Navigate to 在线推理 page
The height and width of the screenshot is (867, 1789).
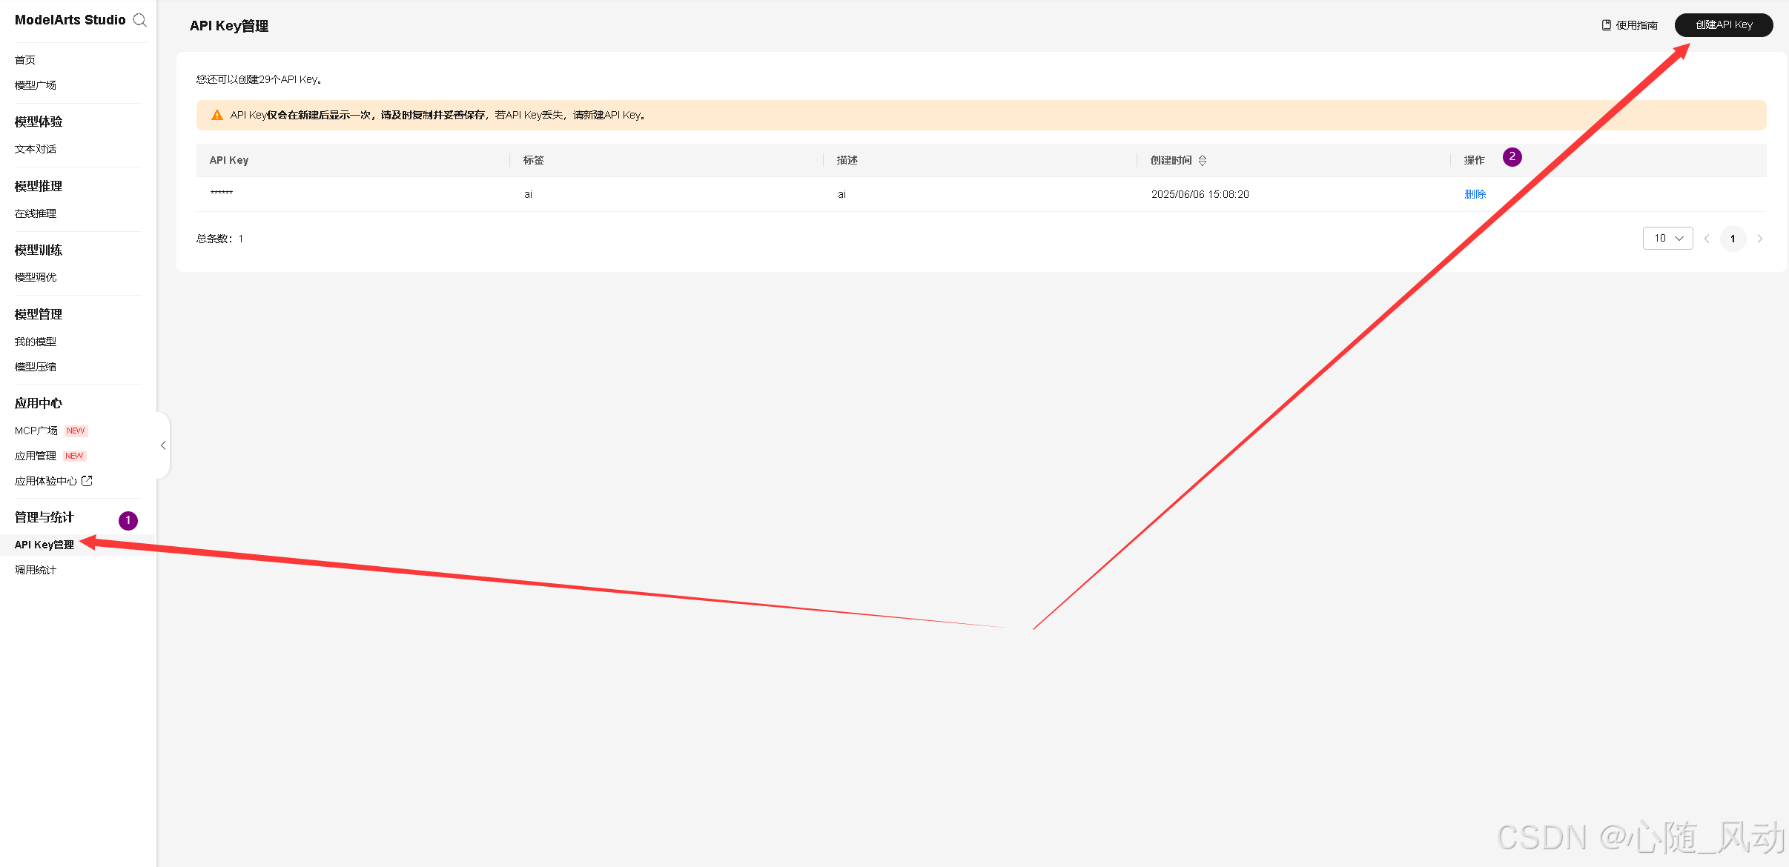click(x=36, y=213)
